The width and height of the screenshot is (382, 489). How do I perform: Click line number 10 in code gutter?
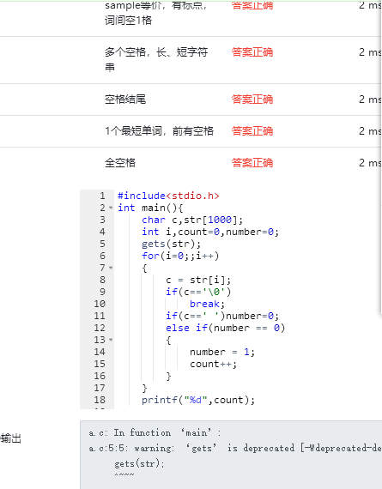tap(100, 304)
